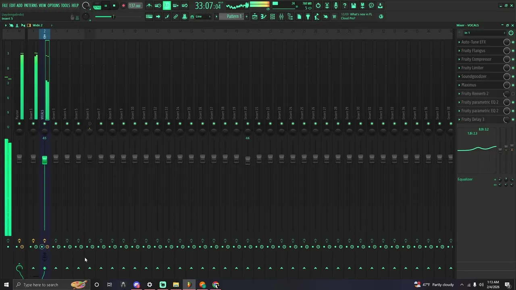This screenshot has height=290, width=516.
Task: Pause playback with the pause button
Action: [106, 6]
